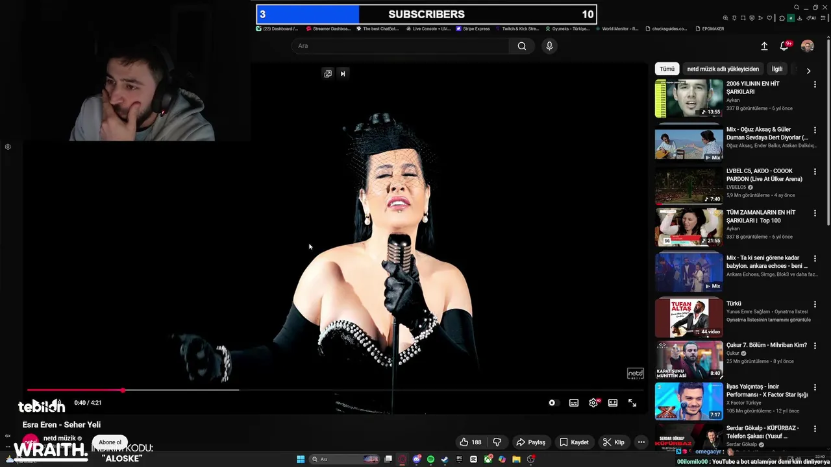Open the account avatar menu

tap(808, 46)
